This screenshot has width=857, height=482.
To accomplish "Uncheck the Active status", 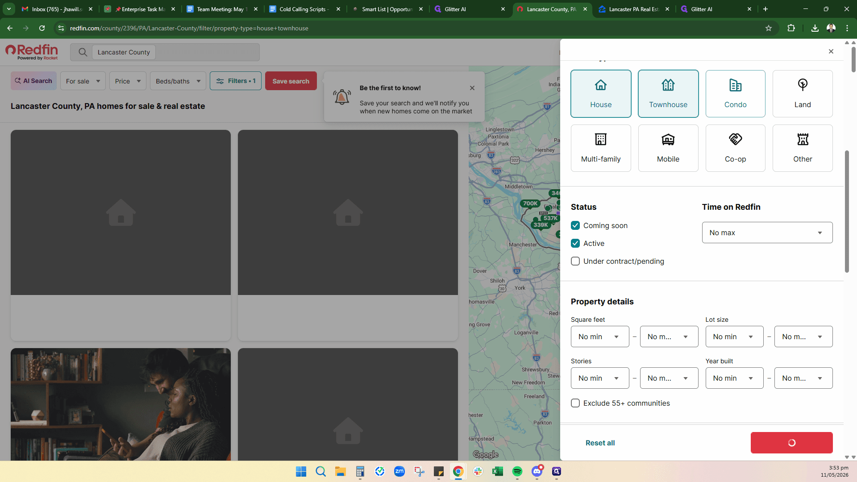I will [575, 243].
